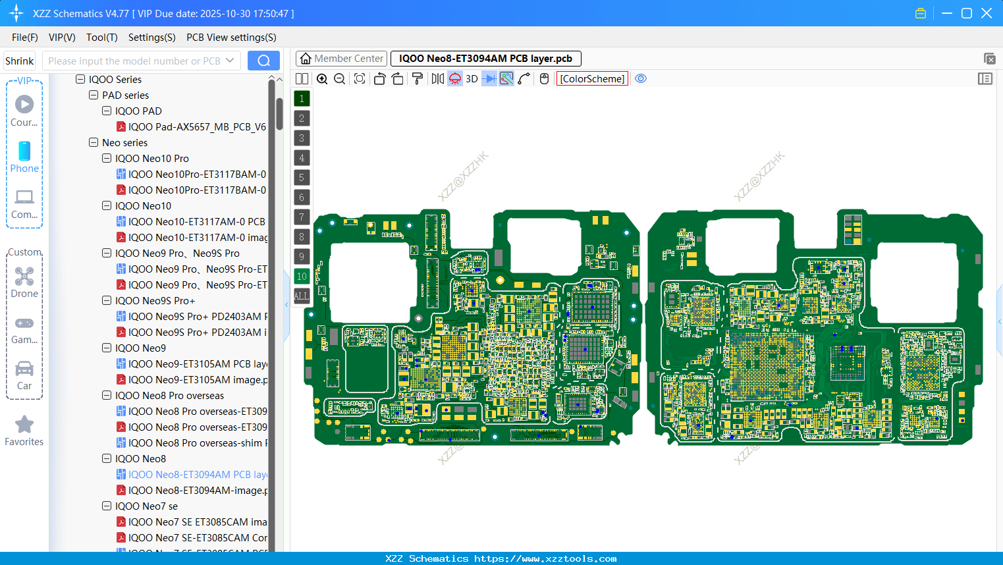Open the ColorScheme editor

coord(591,78)
